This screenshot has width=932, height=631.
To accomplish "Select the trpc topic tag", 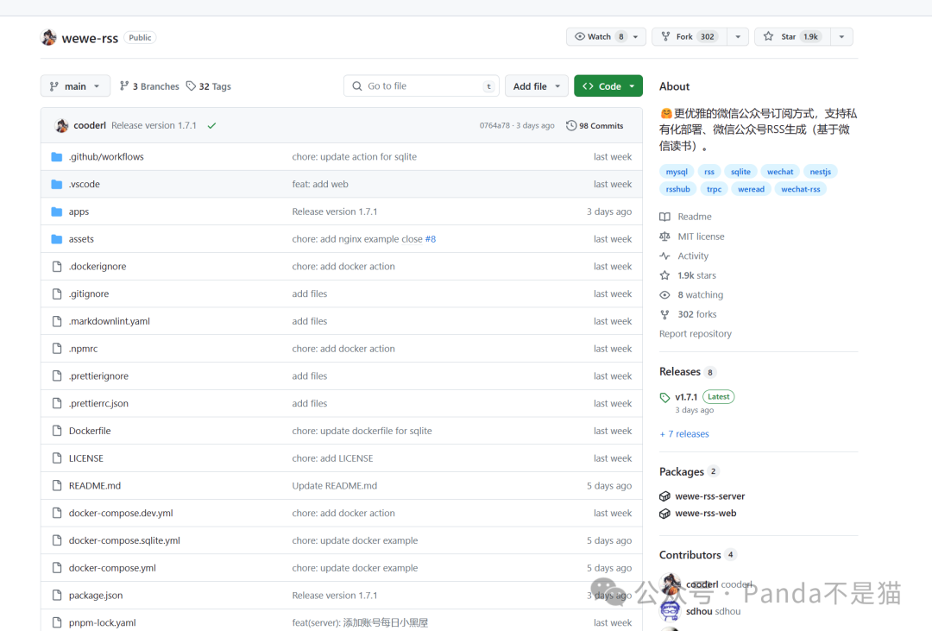I will (714, 189).
